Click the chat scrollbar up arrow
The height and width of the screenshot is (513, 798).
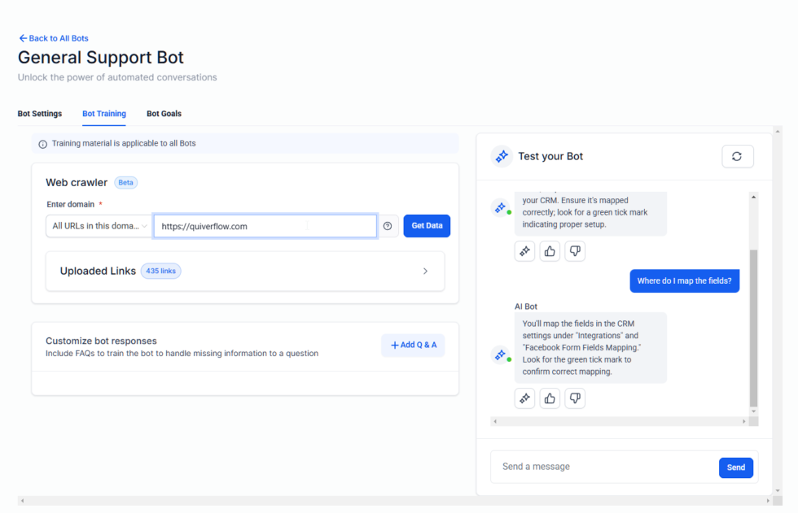tap(754, 197)
